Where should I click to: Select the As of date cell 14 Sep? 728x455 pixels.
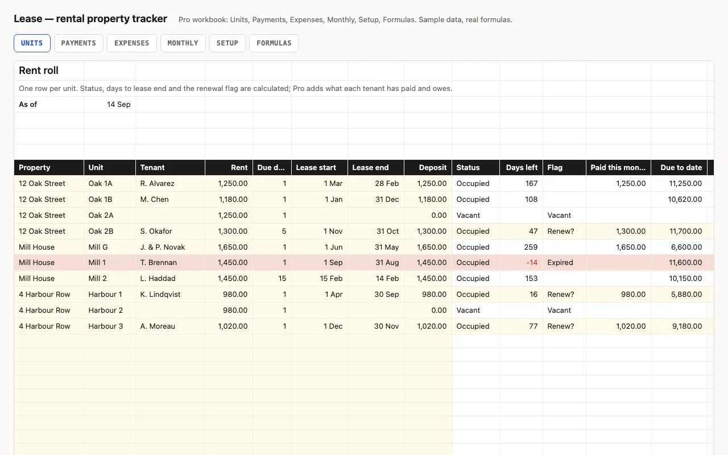[x=110, y=105]
